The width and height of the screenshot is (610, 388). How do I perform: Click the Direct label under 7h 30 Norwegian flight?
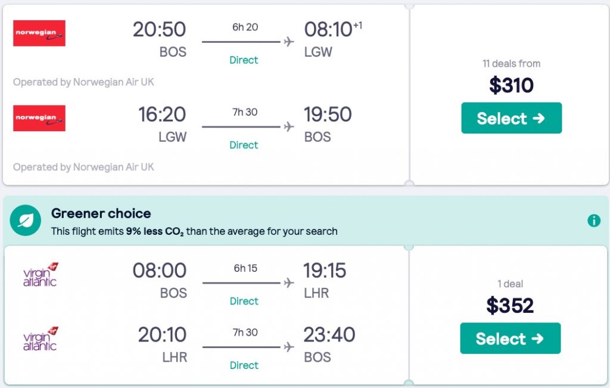(x=244, y=145)
